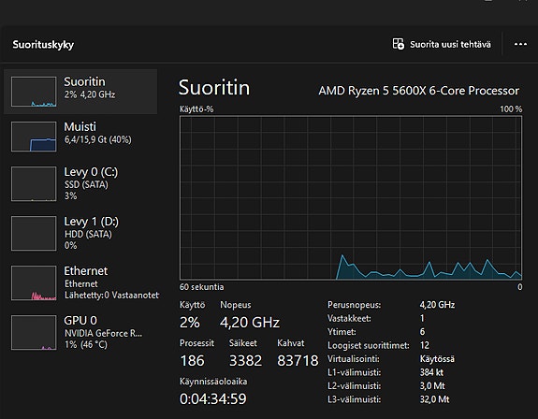Click the large Suoritin title above graph
Screen dimensions: 538x419
(x=214, y=87)
